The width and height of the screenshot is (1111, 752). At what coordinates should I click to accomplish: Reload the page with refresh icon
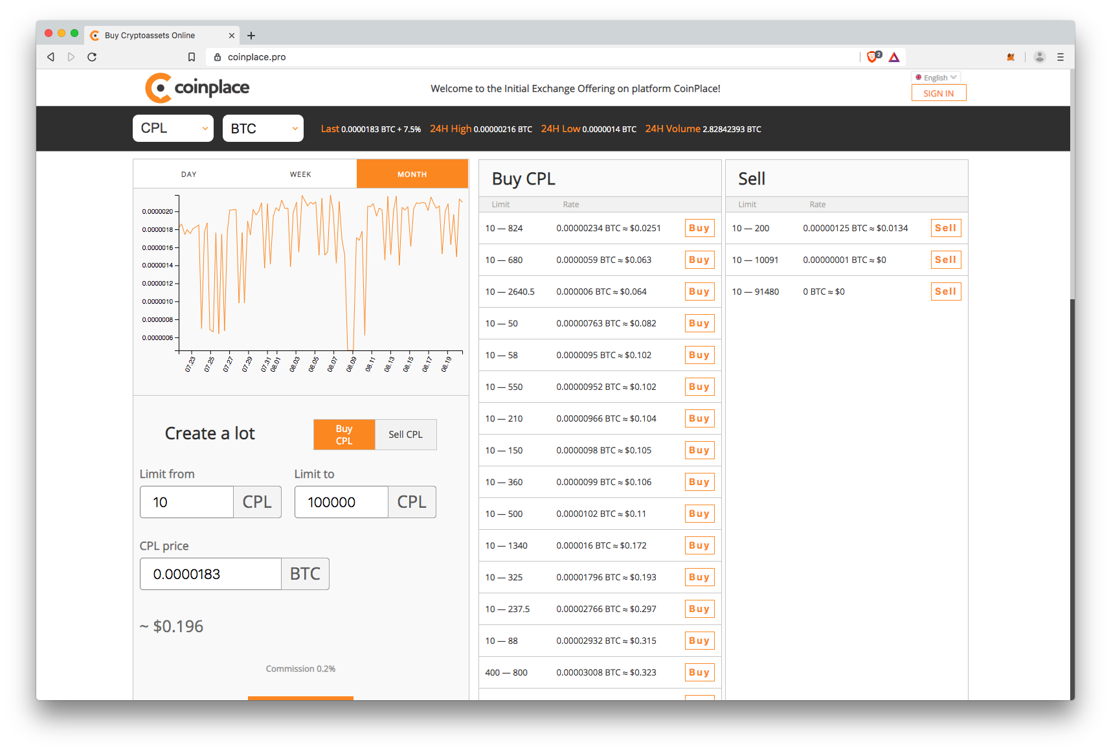(92, 57)
